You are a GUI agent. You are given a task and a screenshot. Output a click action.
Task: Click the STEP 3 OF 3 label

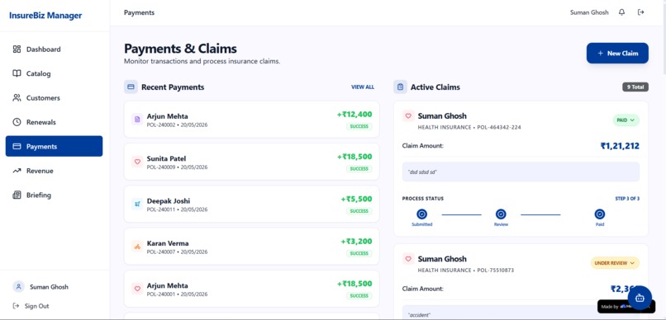(x=627, y=199)
